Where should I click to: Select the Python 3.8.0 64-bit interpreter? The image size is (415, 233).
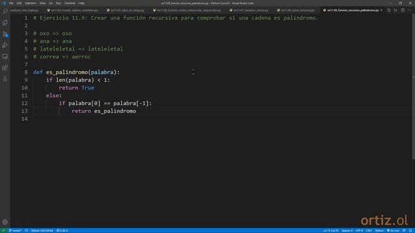point(42,230)
